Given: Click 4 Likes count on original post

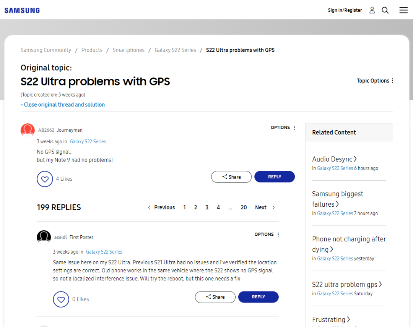Looking at the screenshot, I should (x=64, y=179).
